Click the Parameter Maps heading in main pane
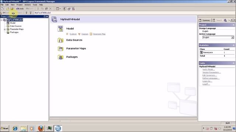 click(76, 48)
